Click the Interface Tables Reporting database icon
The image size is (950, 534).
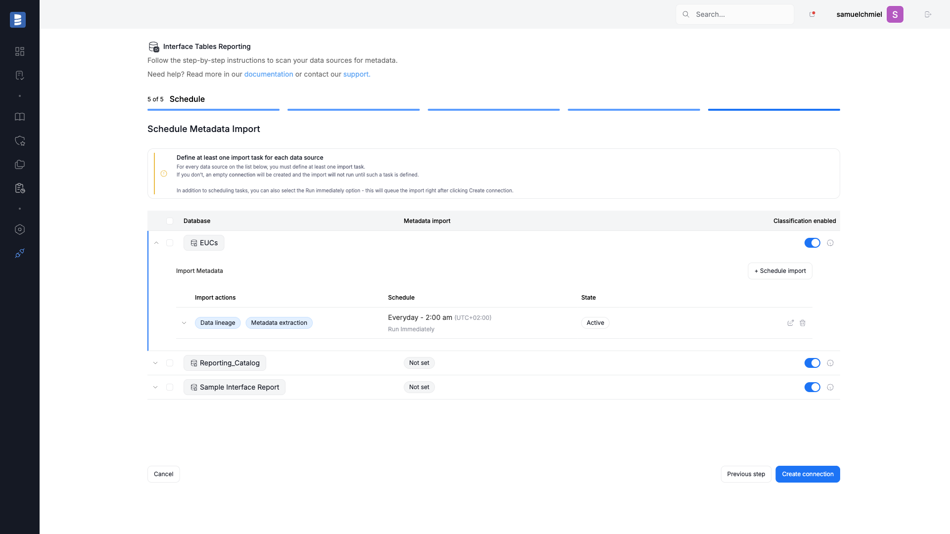[x=154, y=46]
